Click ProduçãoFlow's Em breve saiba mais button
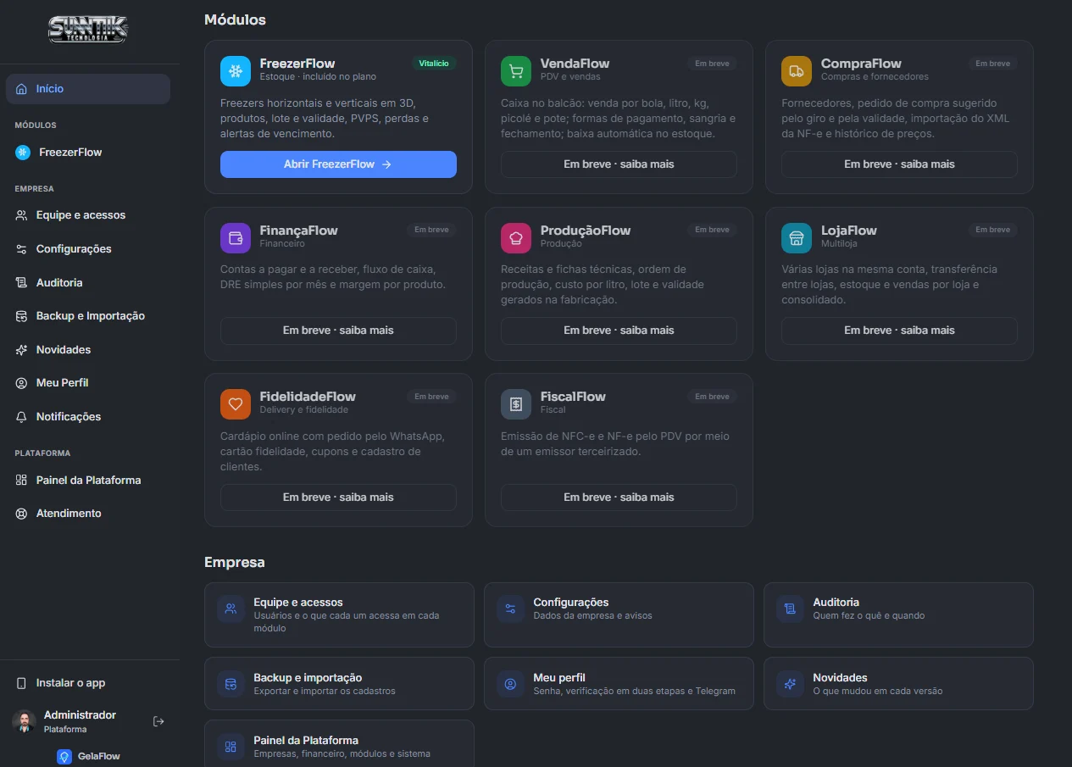Image resolution: width=1072 pixels, height=767 pixels. point(619,331)
